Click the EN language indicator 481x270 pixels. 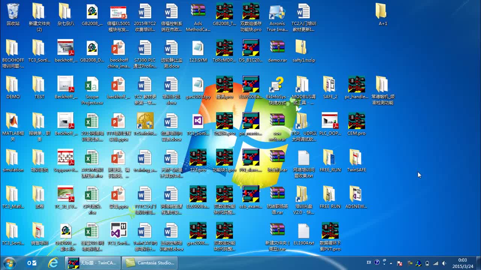tap(369, 263)
